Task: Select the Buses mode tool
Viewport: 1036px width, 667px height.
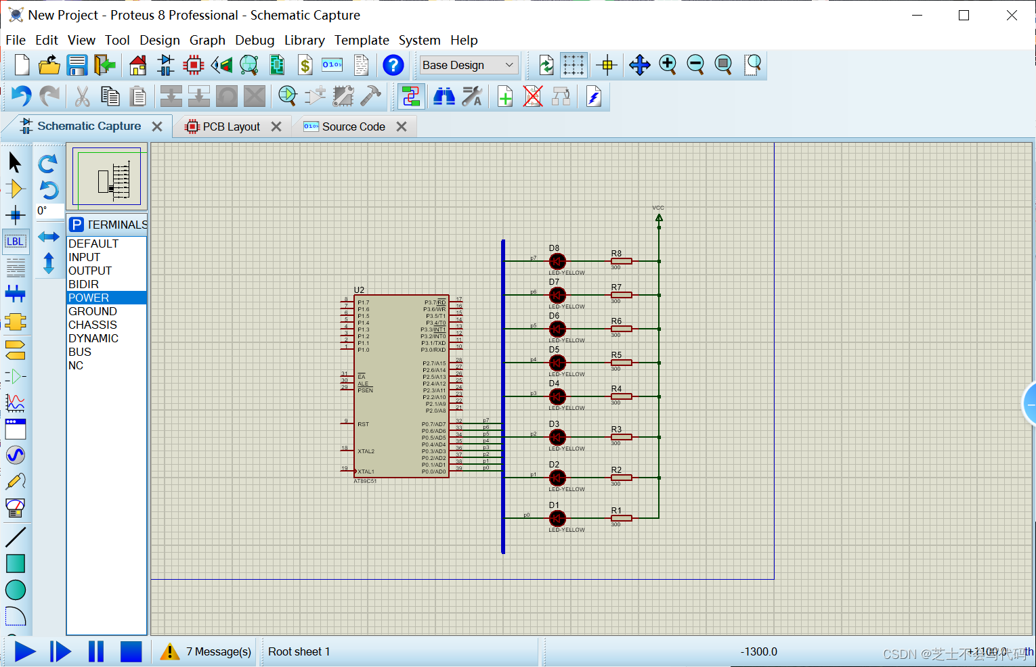Action: click(x=15, y=294)
